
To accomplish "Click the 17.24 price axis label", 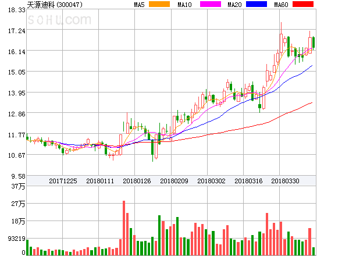I will 17,31.
